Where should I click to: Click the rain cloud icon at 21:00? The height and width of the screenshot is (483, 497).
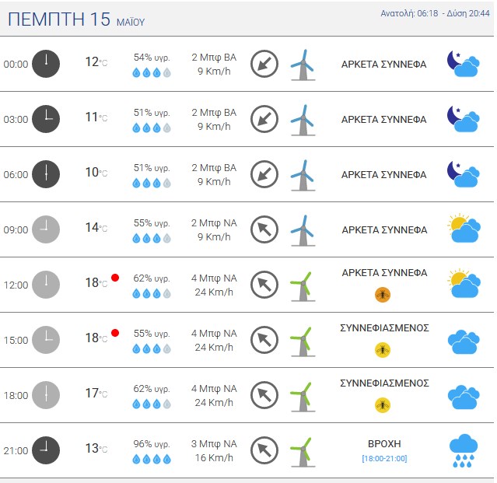[464, 450]
